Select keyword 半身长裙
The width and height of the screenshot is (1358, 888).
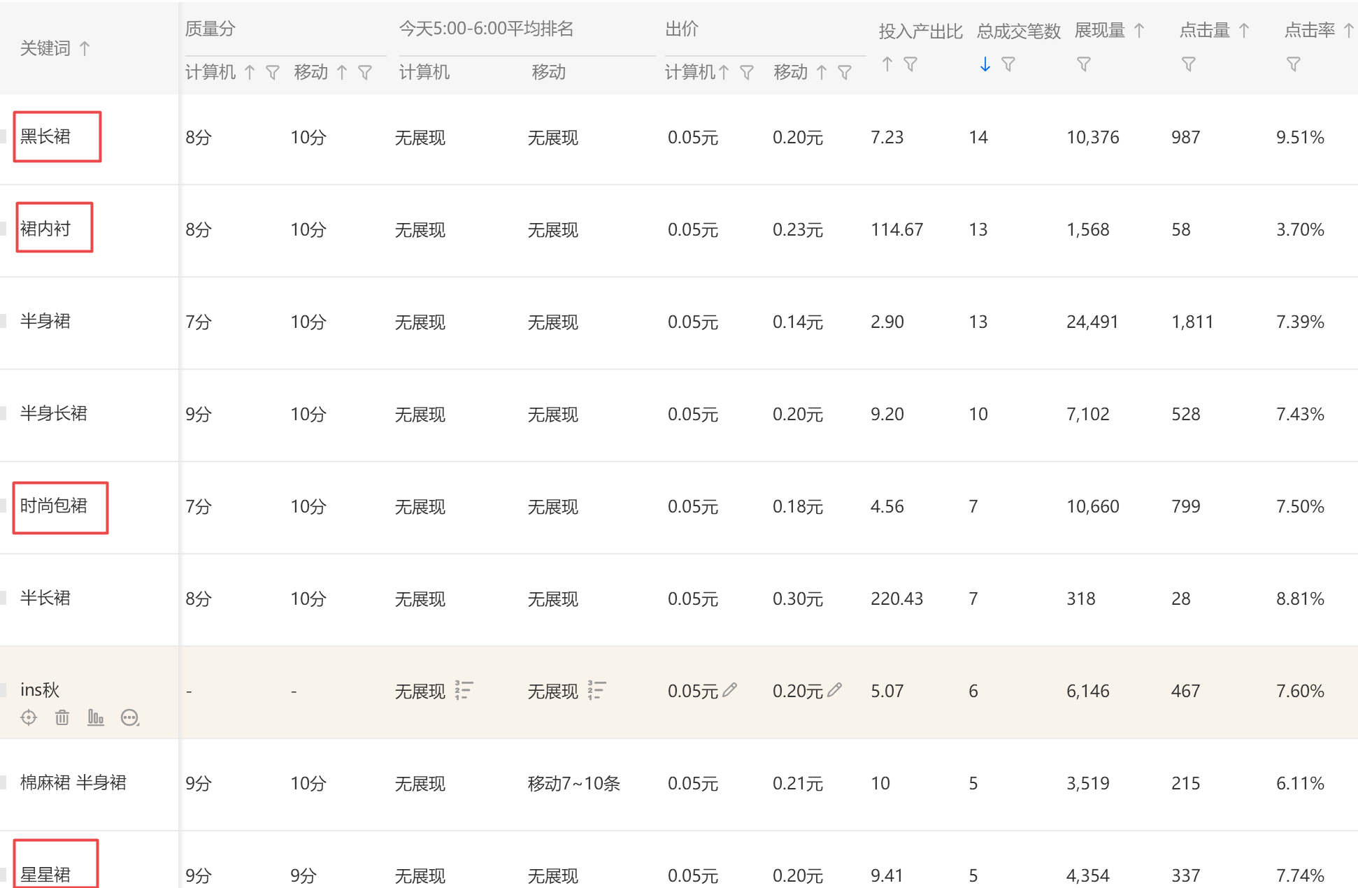pos(54,413)
